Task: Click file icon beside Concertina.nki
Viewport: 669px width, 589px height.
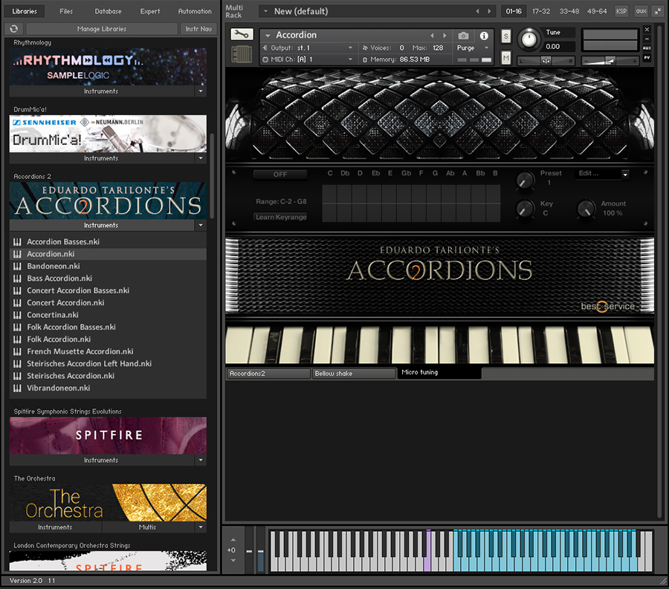Action: click(17, 315)
